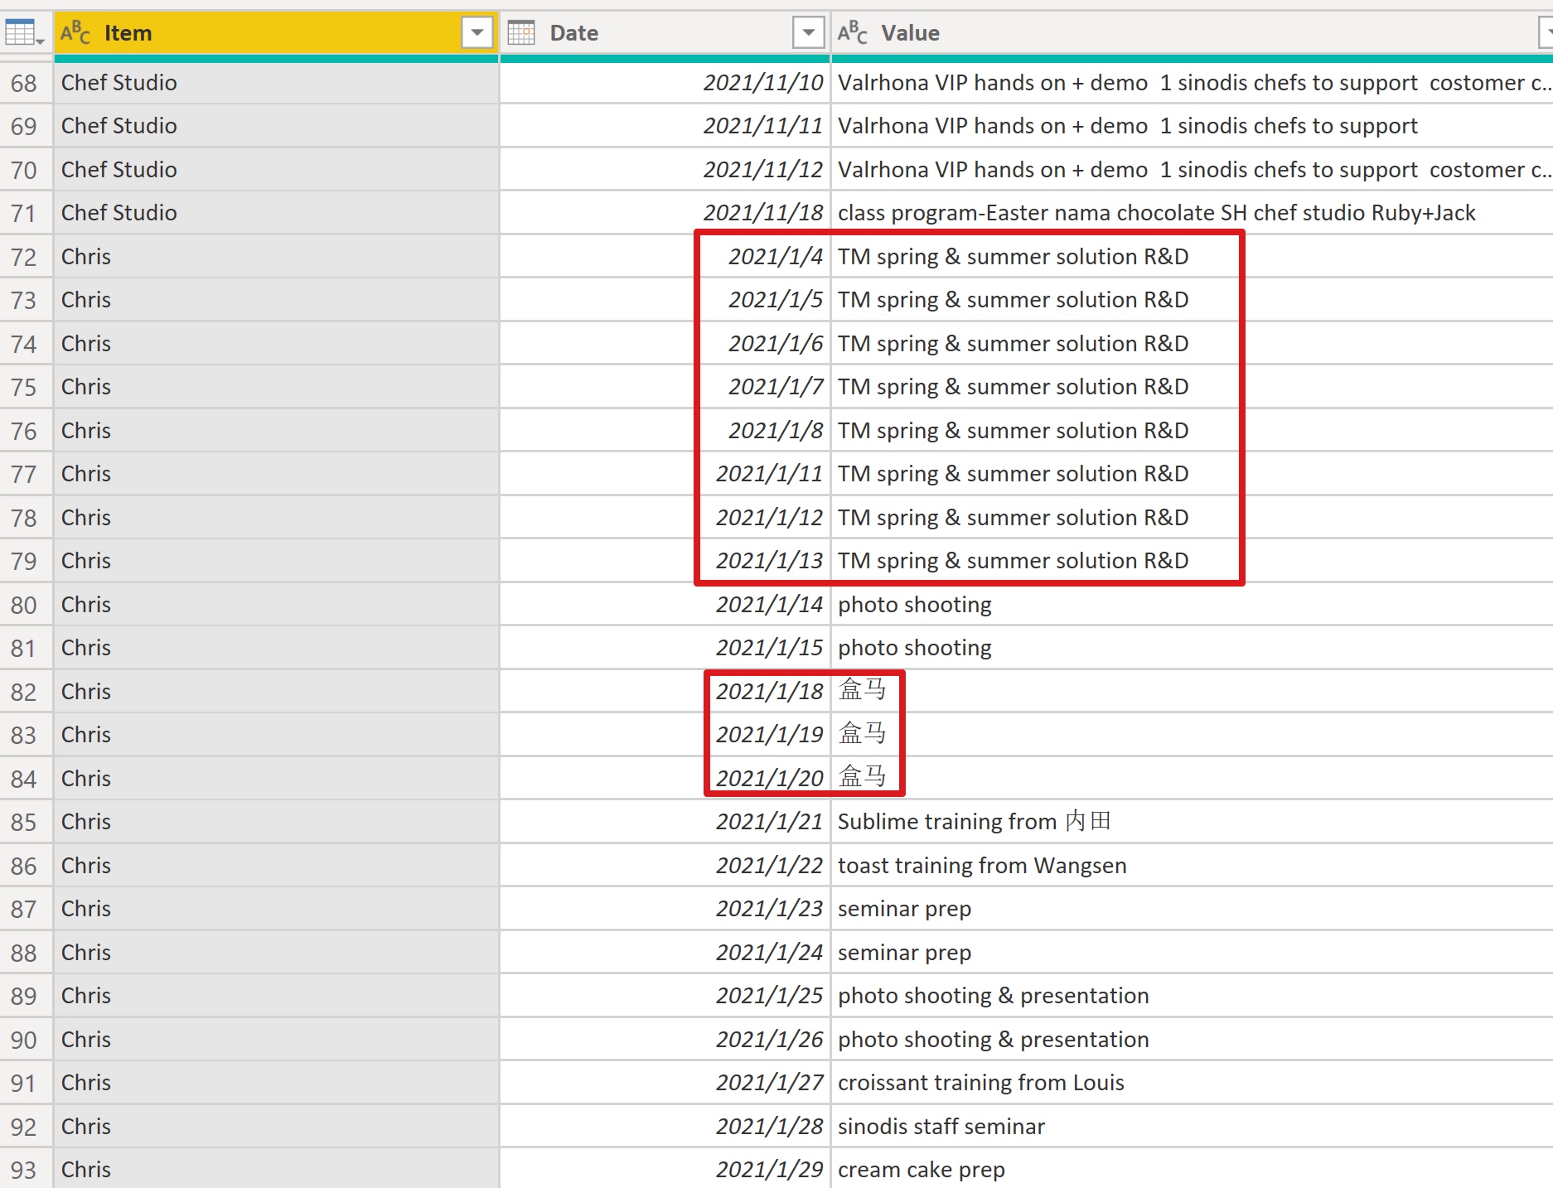Select the 'Sublime training from 内田' cell
Image resolution: width=1553 pixels, height=1188 pixels.
(975, 821)
